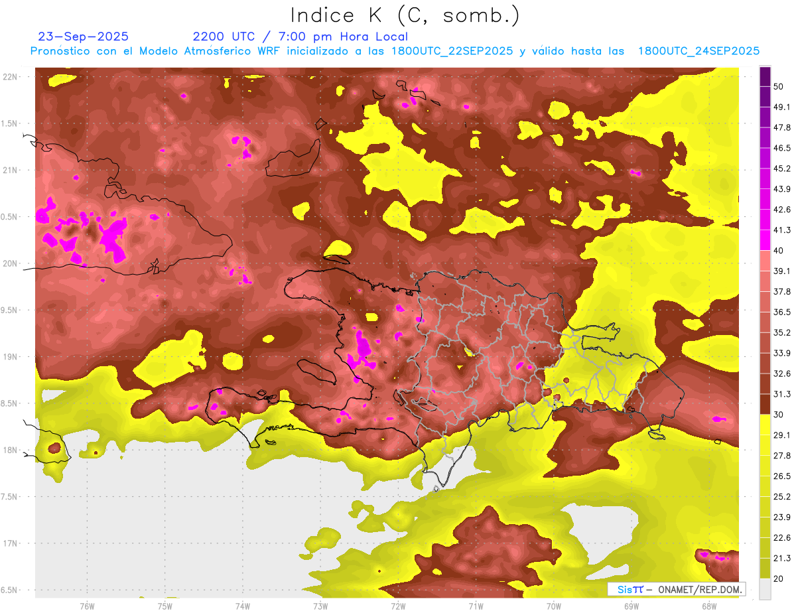Image resolution: width=796 pixels, height=615 pixels.
Task: Open the ONAMET/REP.DOM. watermark label
Action: click(x=677, y=589)
